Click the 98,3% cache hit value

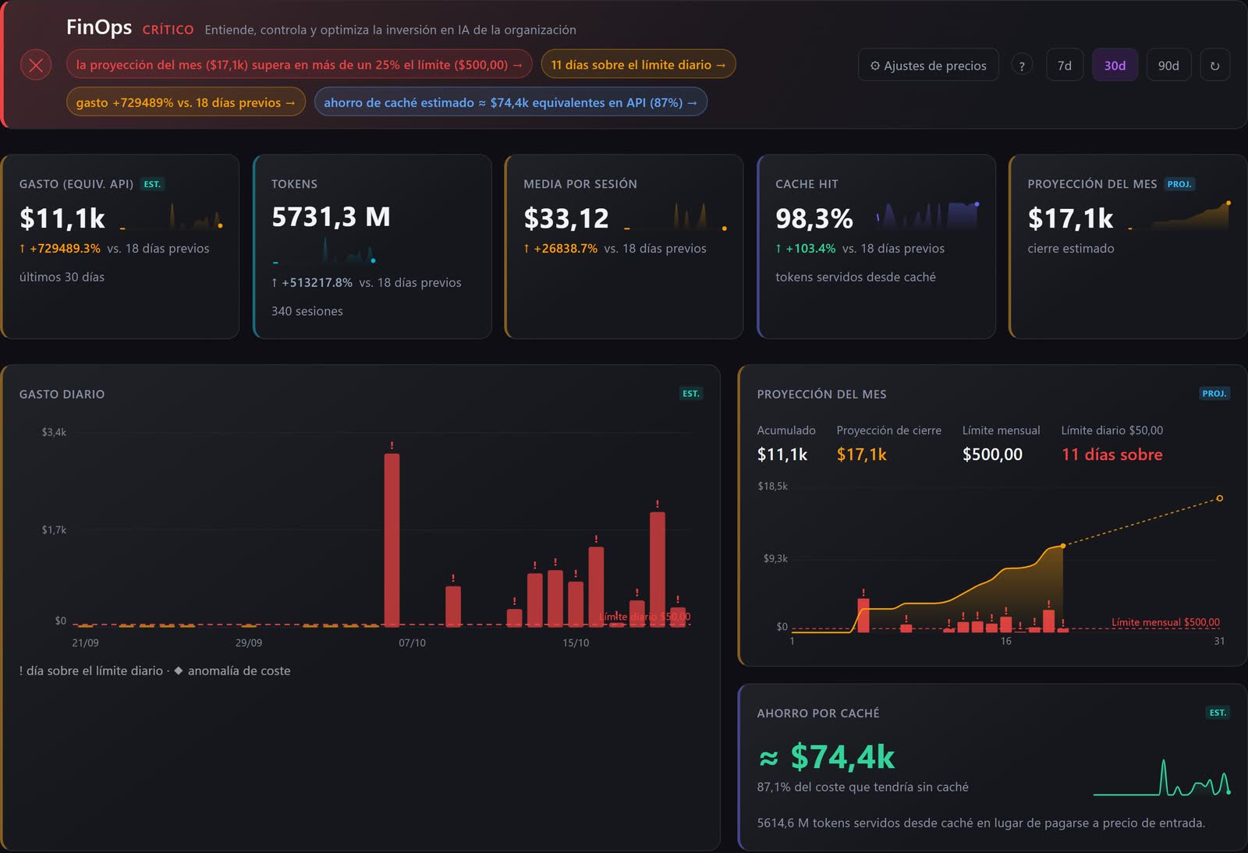point(814,218)
